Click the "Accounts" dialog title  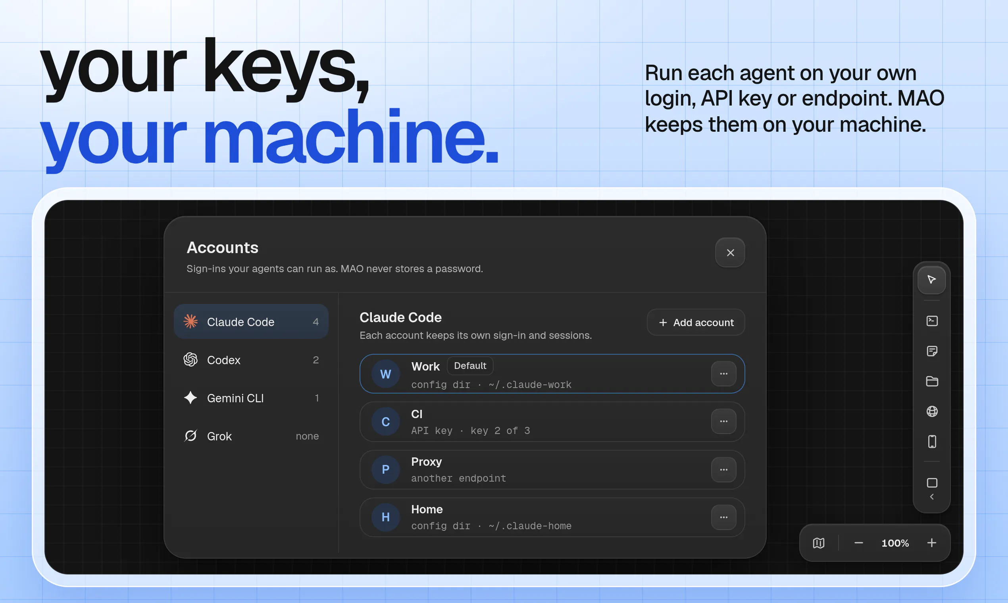click(222, 248)
